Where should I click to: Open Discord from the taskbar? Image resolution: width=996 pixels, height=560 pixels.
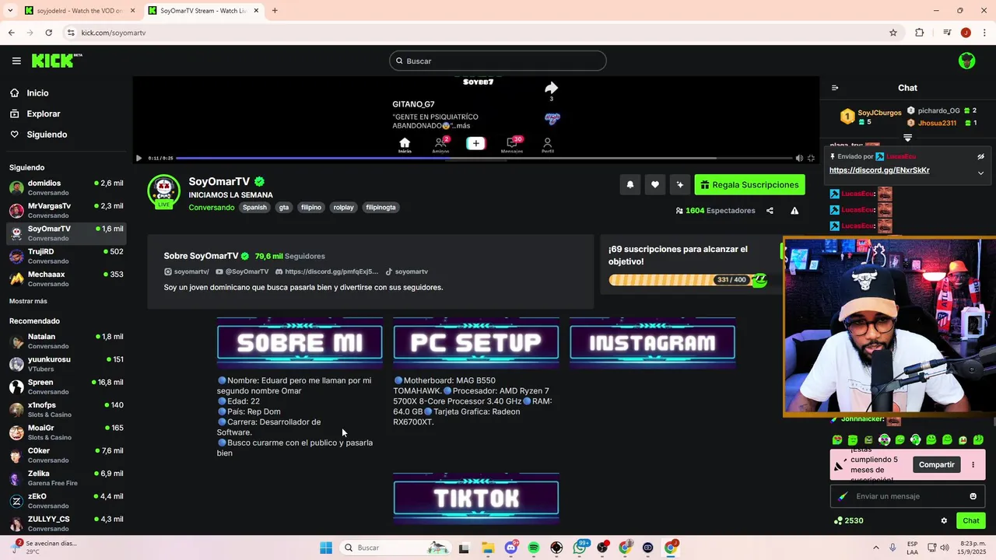click(x=511, y=548)
